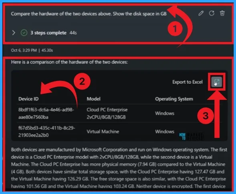The width and height of the screenshot is (236, 194).
Task: Click the Model column header
Action: [x=94, y=99]
